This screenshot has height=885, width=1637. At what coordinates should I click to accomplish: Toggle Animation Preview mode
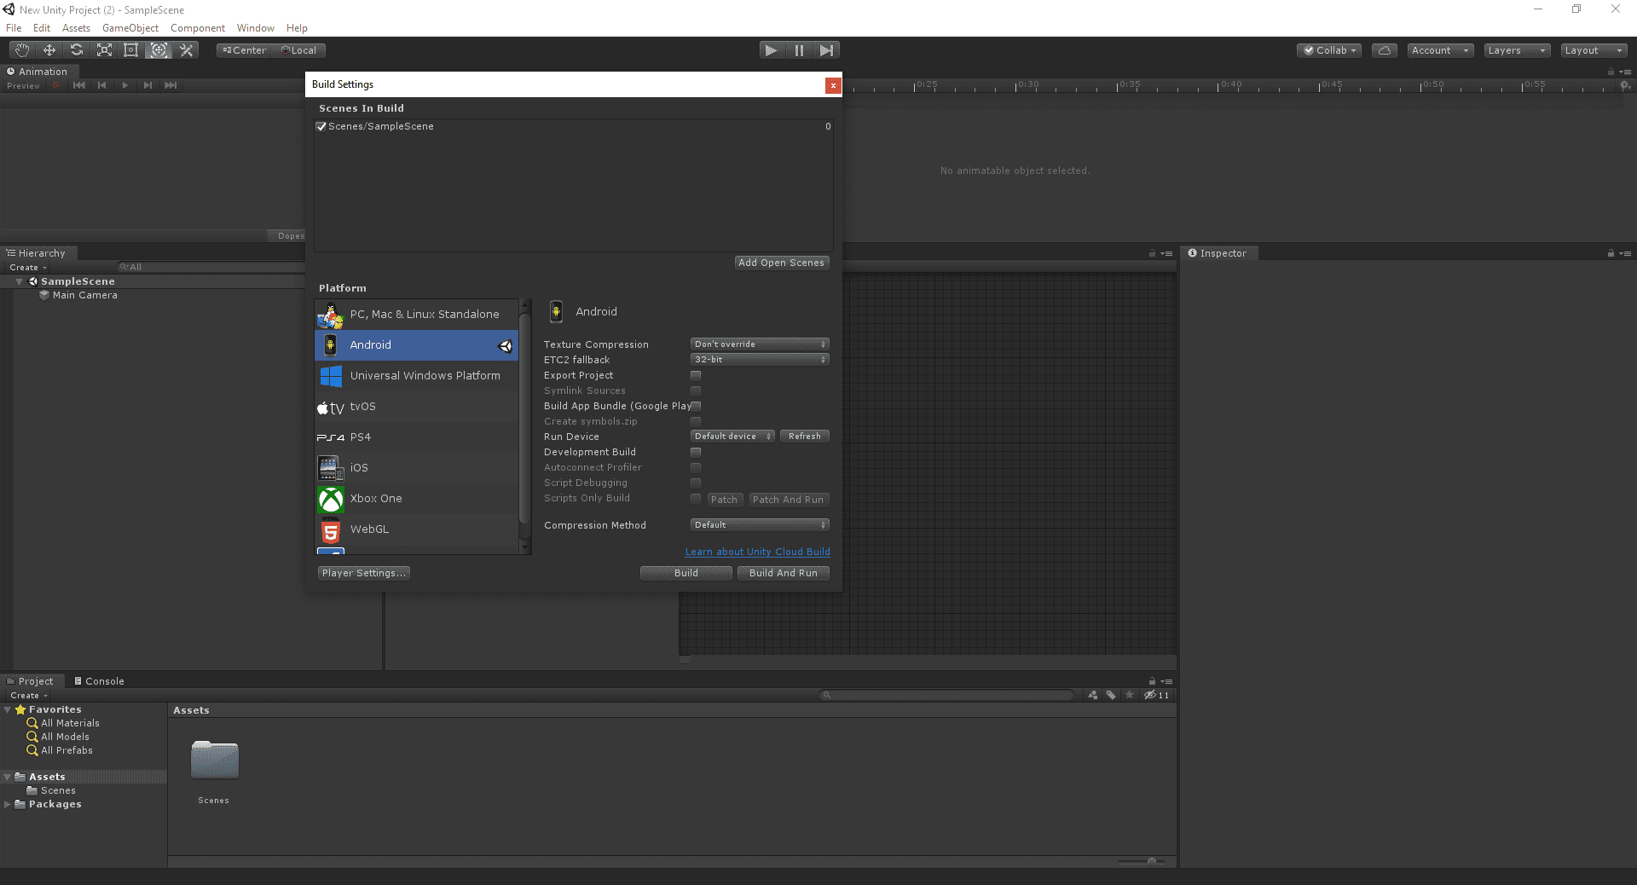tap(23, 86)
